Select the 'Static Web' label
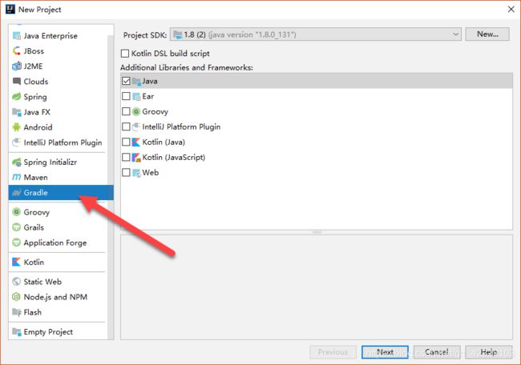 coord(42,282)
